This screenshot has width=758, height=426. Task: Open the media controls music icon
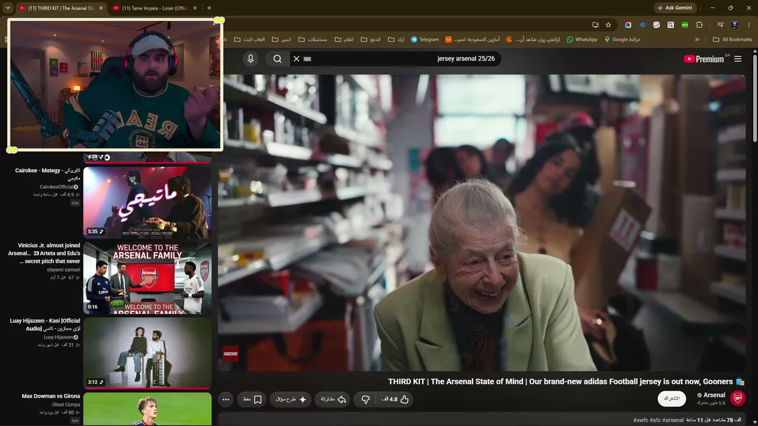click(720, 25)
